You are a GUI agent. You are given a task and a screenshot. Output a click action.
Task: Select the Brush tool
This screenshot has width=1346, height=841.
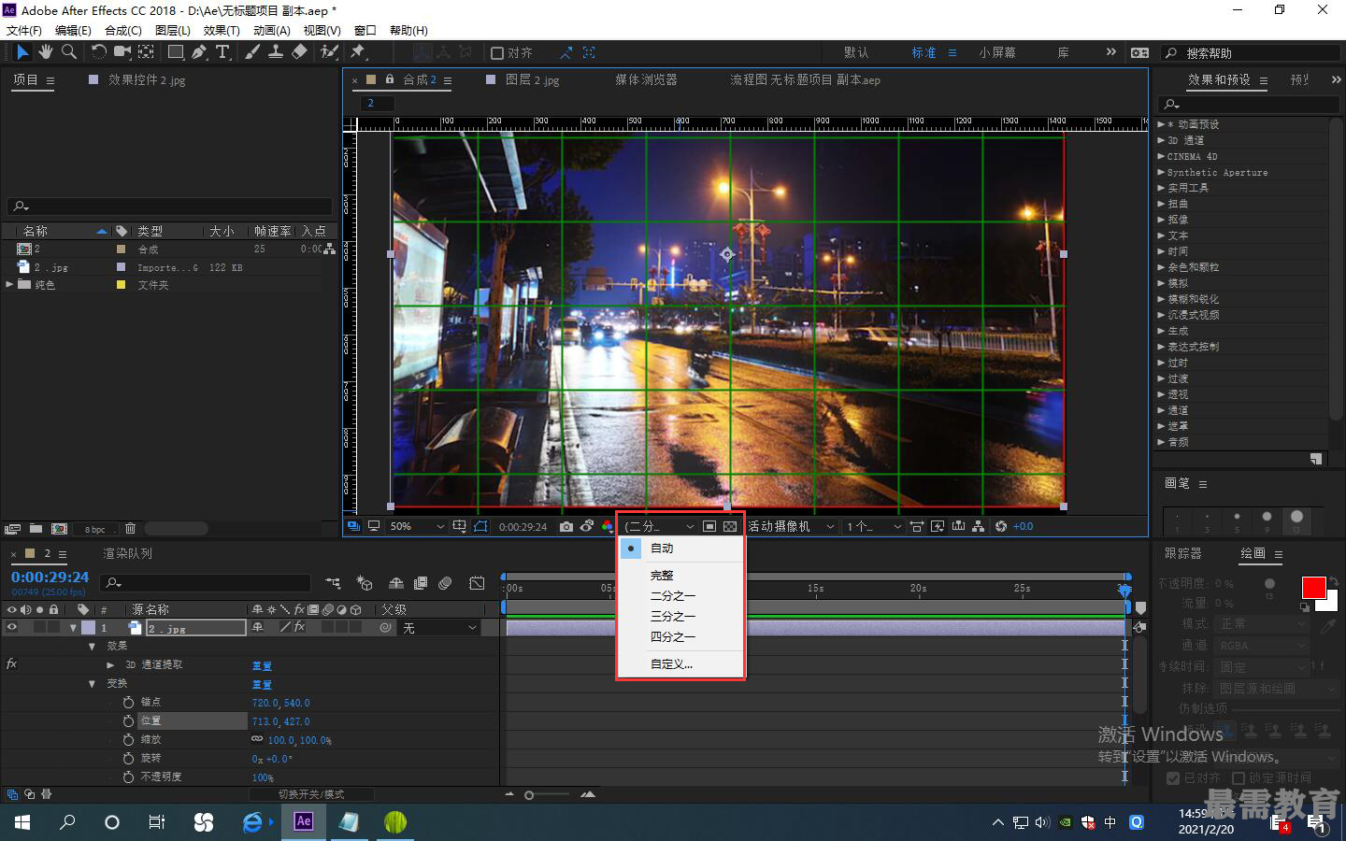pyautogui.click(x=252, y=52)
